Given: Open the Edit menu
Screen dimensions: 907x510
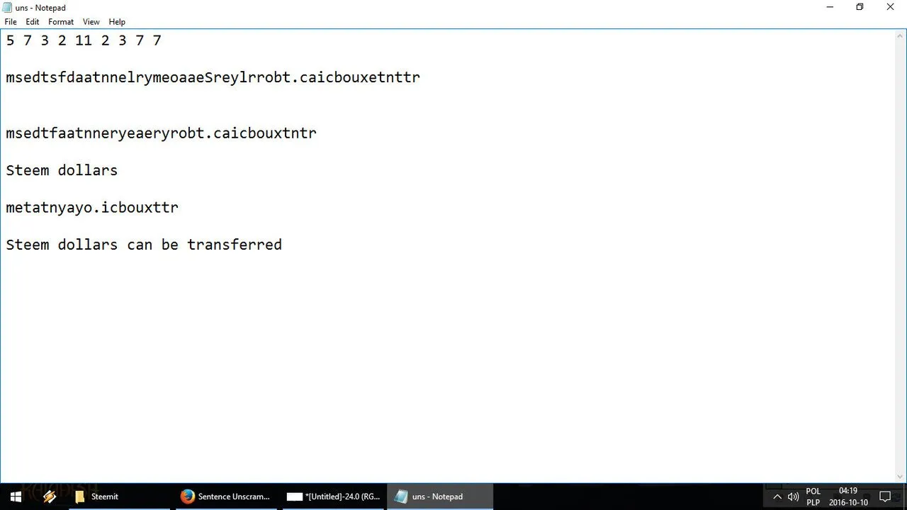Looking at the screenshot, I should [33, 22].
